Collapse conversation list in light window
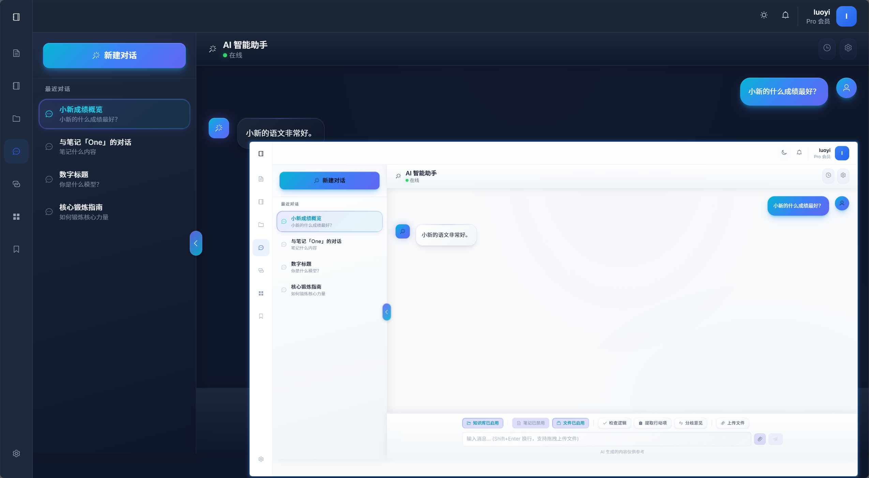This screenshot has height=478, width=869. coord(386,312)
